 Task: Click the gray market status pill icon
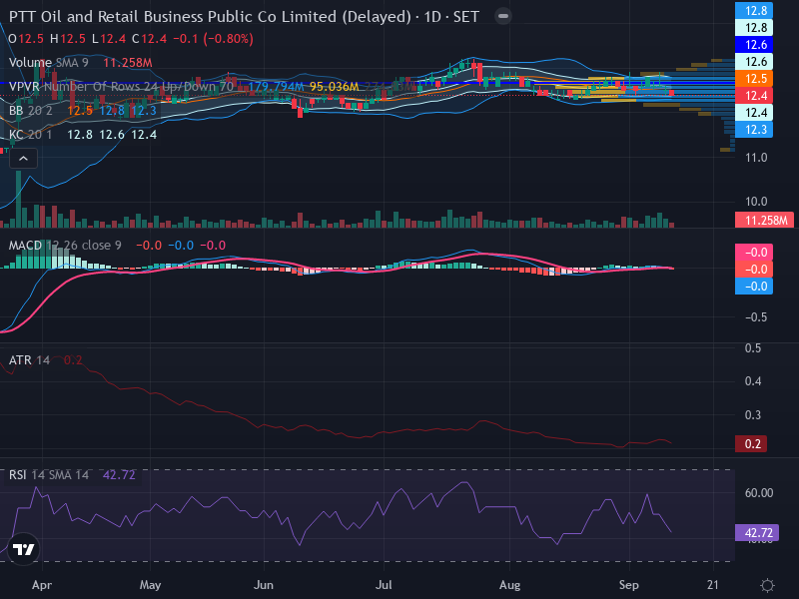[503, 16]
